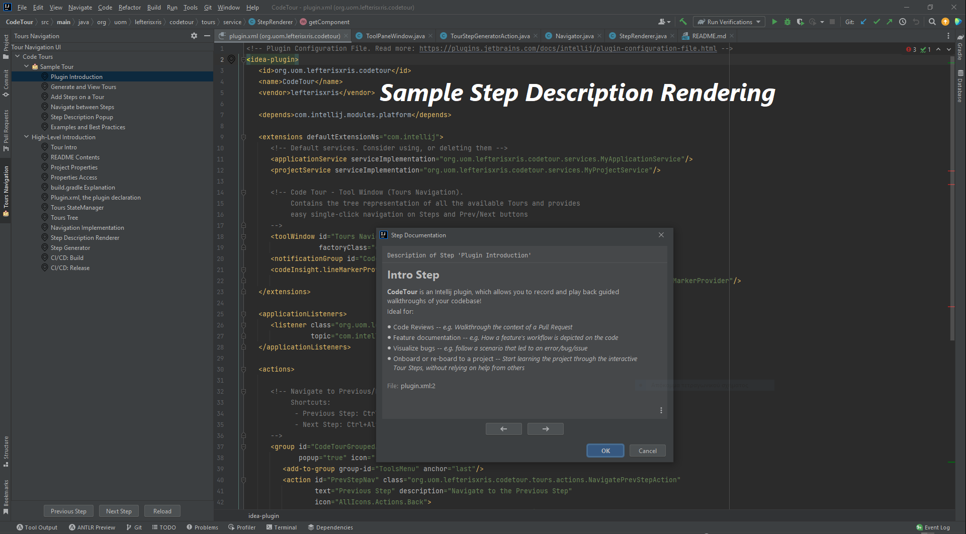966x534 pixels.
Task: Collapse the Code Tours tree node
Action: coord(18,56)
